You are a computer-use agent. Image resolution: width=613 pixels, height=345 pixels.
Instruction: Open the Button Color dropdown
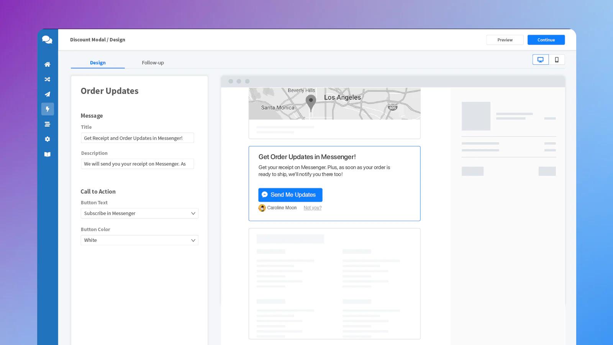(139, 240)
